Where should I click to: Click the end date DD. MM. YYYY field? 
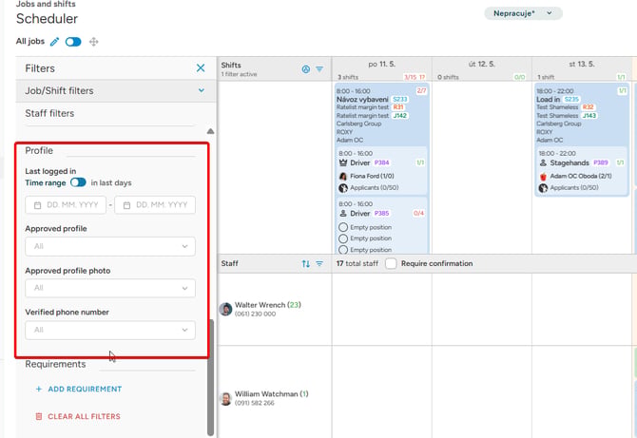[x=155, y=205]
